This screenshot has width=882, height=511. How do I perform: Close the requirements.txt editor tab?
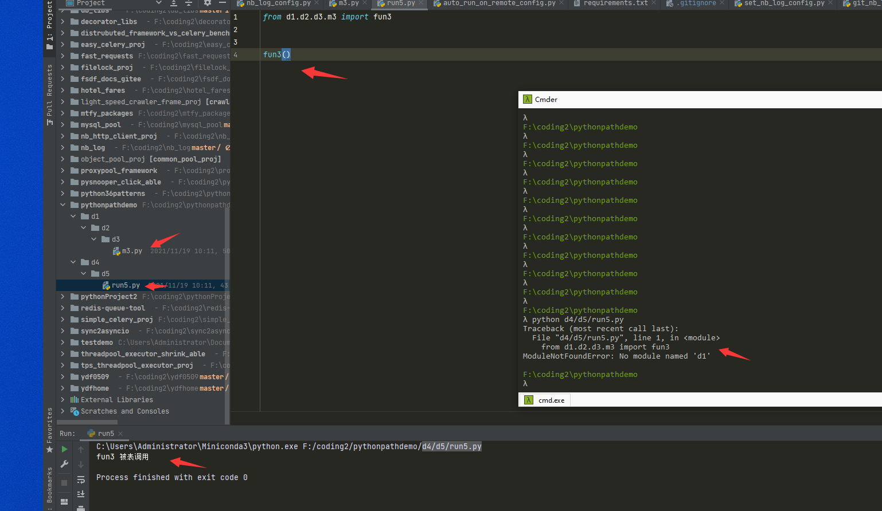[x=654, y=3]
